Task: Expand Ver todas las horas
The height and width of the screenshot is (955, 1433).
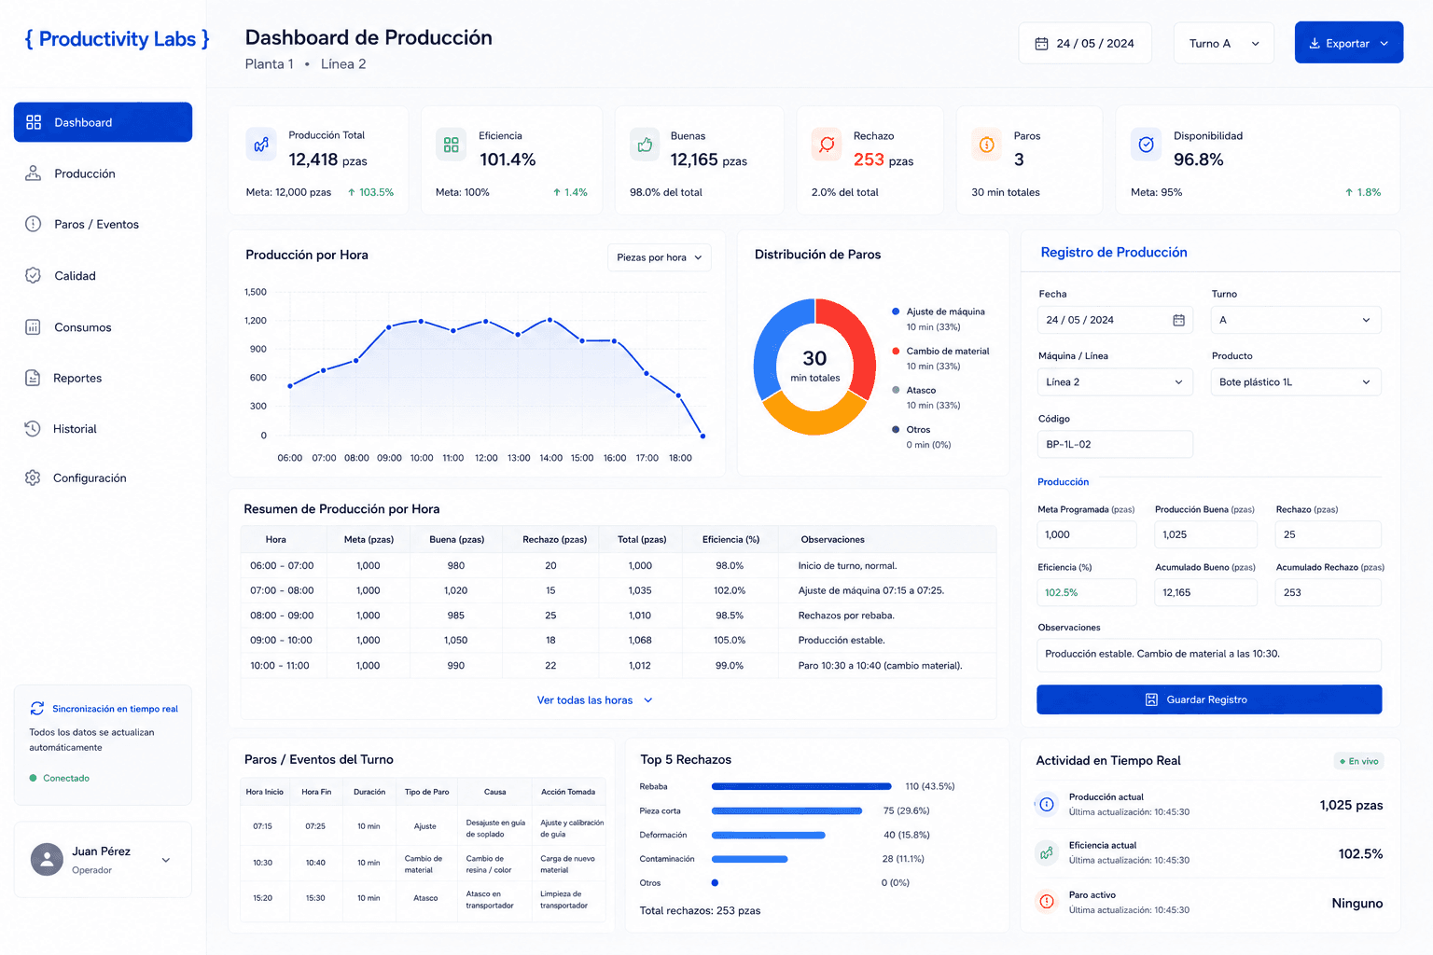Action: pos(594,700)
